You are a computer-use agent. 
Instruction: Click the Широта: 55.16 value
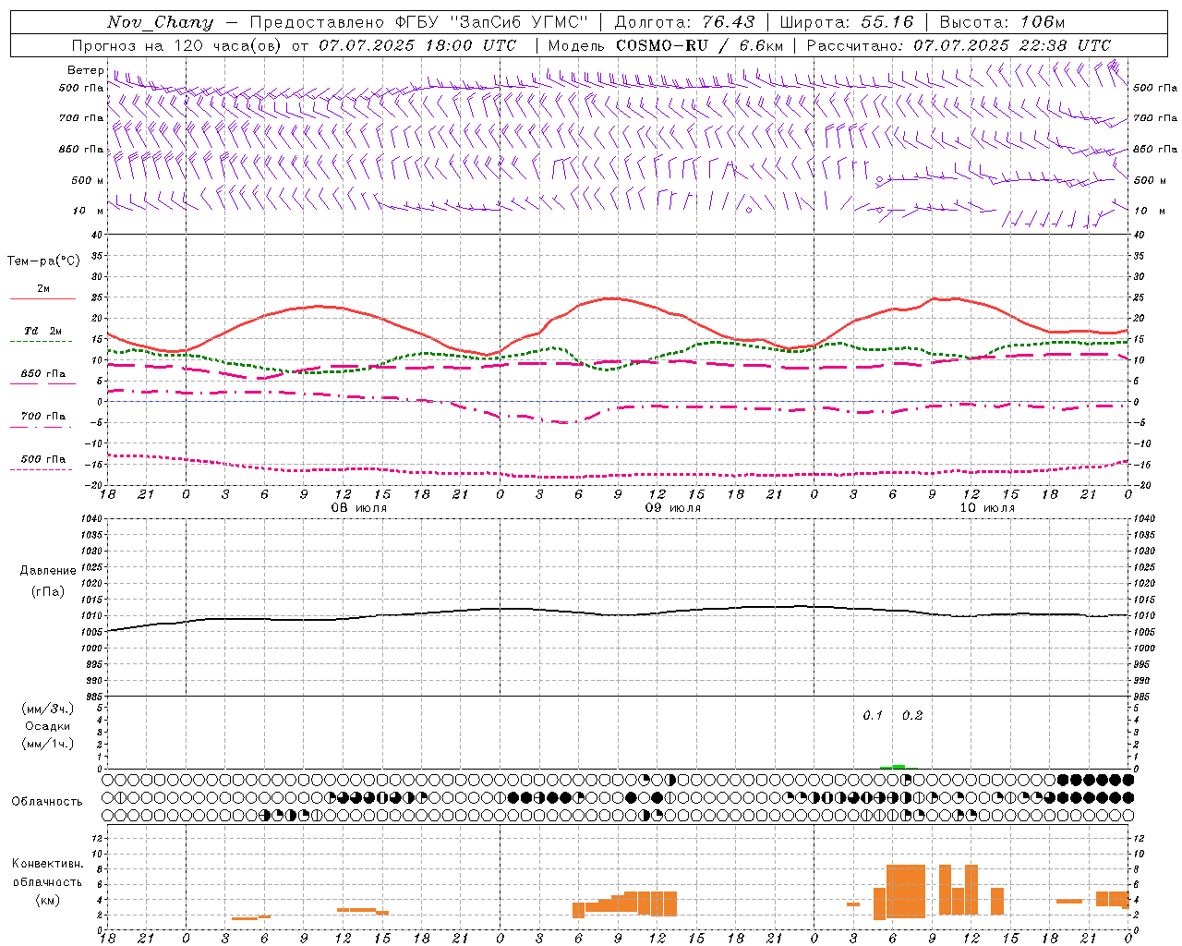(847, 22)
